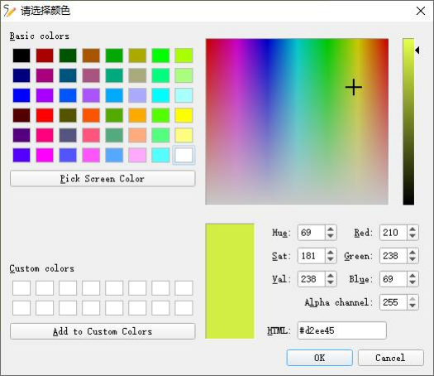Select the brown basic color swatch
This screenshot has height=376, width=434.
[x=91, y=55]
